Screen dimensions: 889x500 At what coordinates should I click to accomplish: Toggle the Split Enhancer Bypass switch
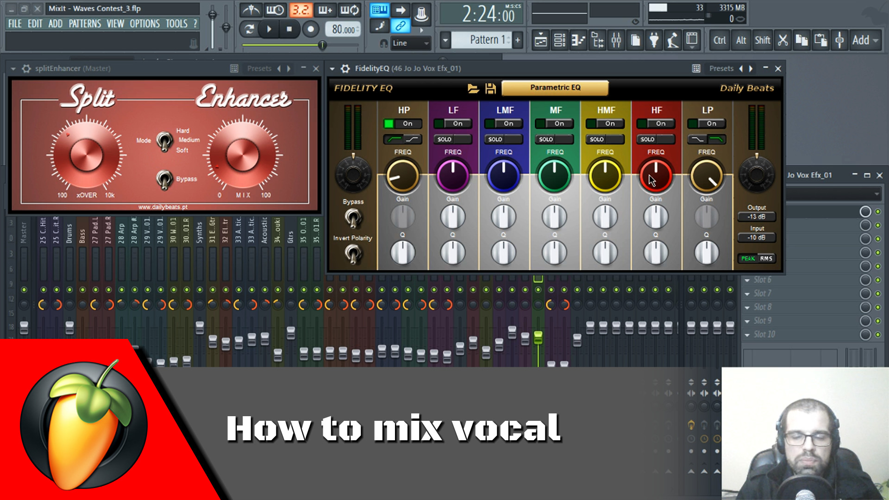tap(163, 179)
